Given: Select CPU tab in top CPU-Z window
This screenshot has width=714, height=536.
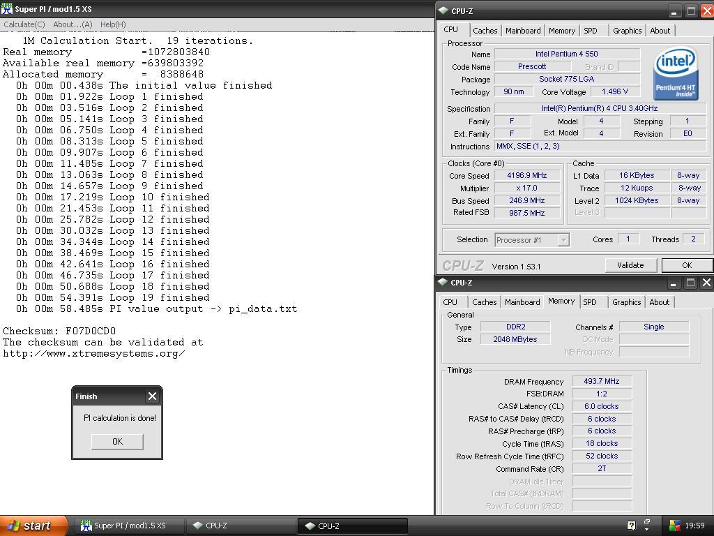Looking at the screenshot, I should [x=451, y=29].
